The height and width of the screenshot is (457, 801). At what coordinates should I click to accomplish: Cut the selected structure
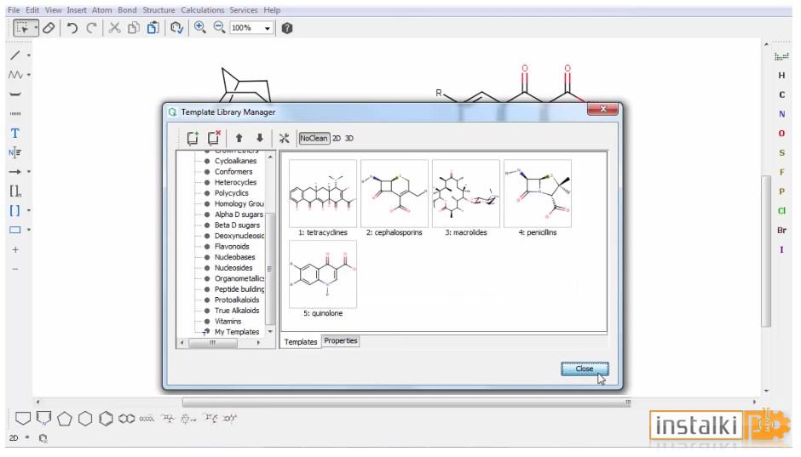(x=114, y=28)
